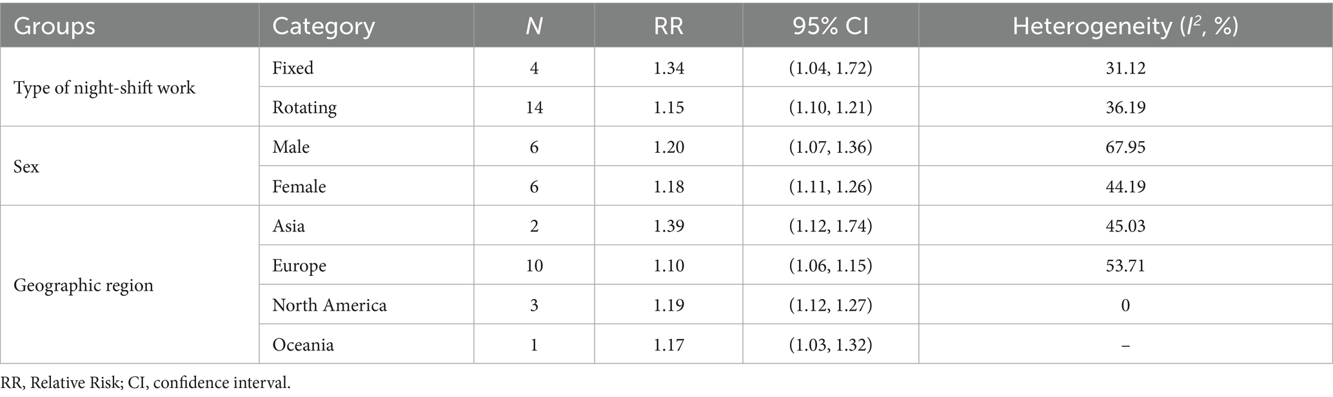1333x397 pixels.
Task: Select the 'Europe' category cell
Action: (299, 266)
